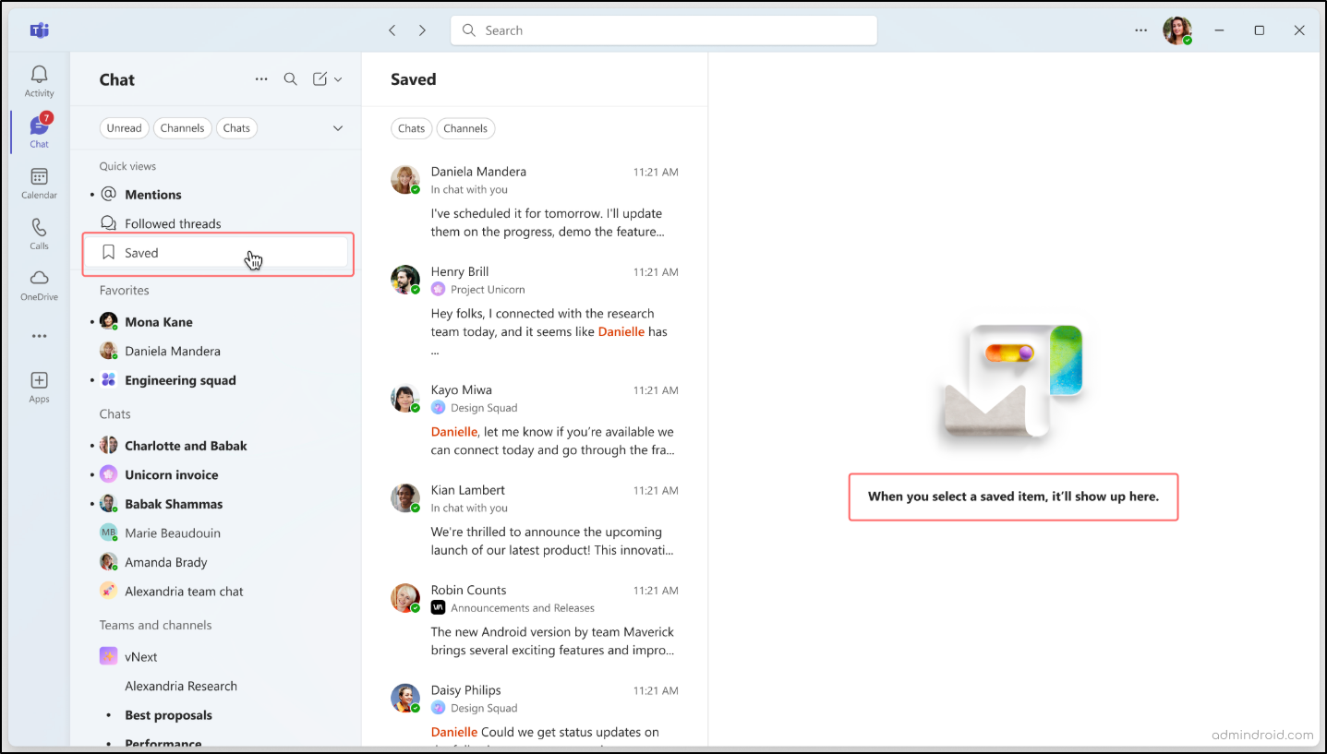Image resolution: width=1327 pixels, height=754 pixels.
Task: Expand more sidebar options with the ellipsis
Action: (x=39, y=336)
